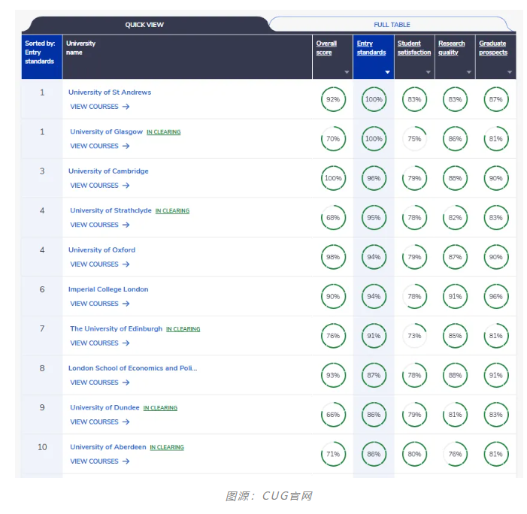View courses for University of Dundee
This screenshot has width=527, height=514.
tap(100, 422)
